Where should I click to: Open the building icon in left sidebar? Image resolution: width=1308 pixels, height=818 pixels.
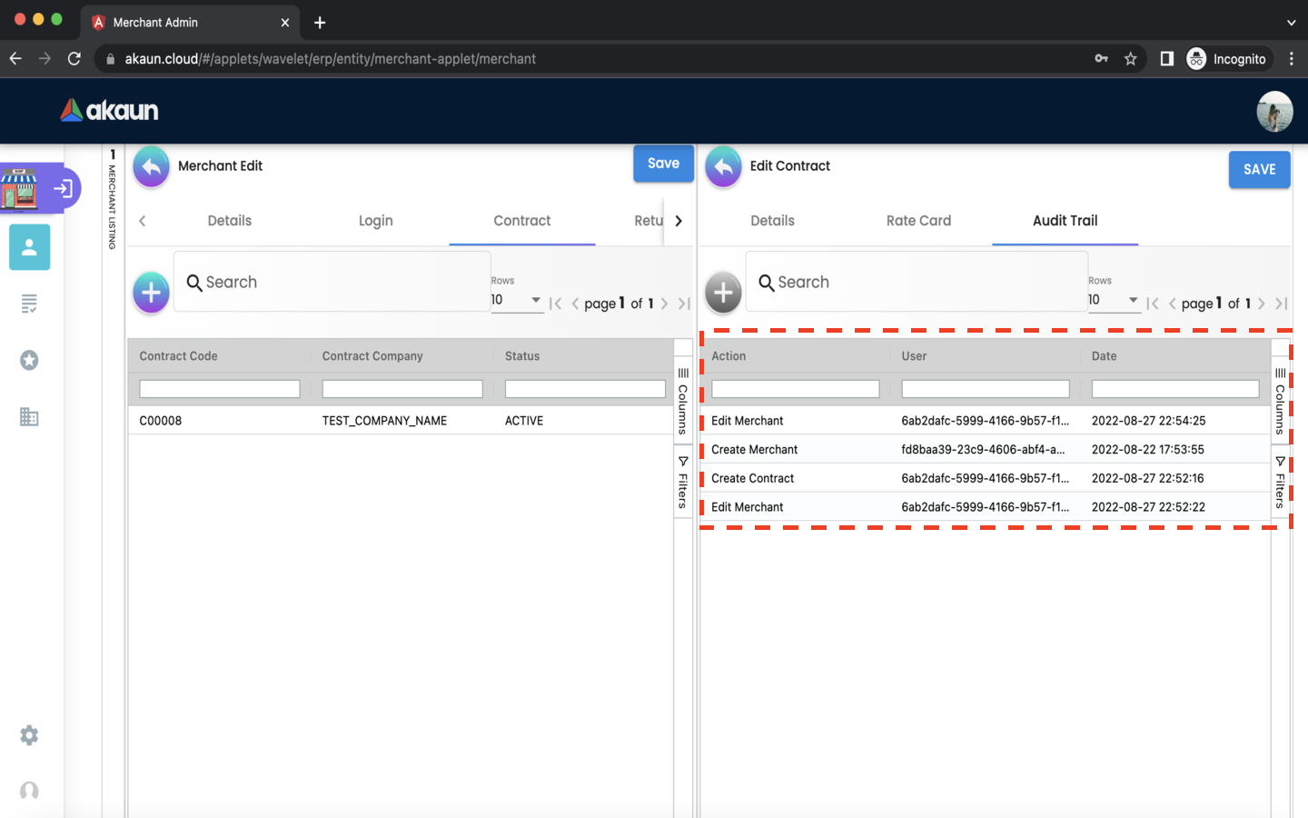(29, 417)
